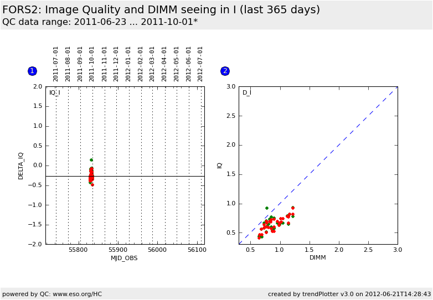Click the IQ_I label in left plot
Viewport: 433px width, 300px height.
pyautogui.click(x=54, y=92)
